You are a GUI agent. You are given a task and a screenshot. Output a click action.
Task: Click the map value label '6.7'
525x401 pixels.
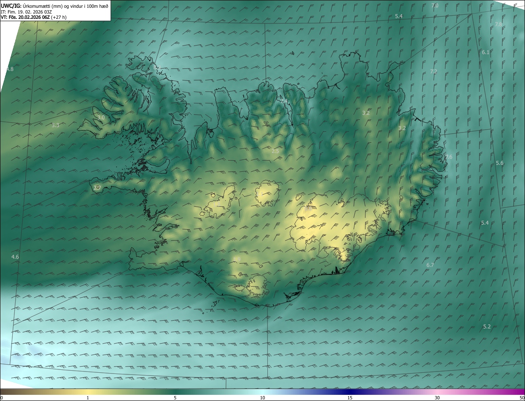[x=430, y=265]
